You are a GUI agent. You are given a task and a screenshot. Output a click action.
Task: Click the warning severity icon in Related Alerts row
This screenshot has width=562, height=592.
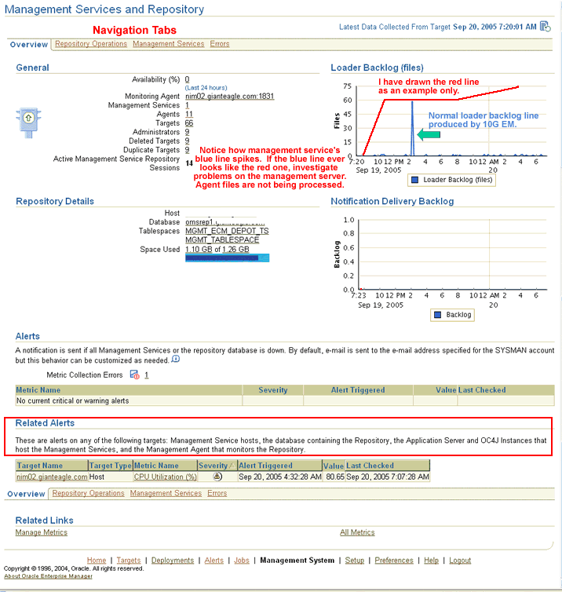click(x=217, y=477)
